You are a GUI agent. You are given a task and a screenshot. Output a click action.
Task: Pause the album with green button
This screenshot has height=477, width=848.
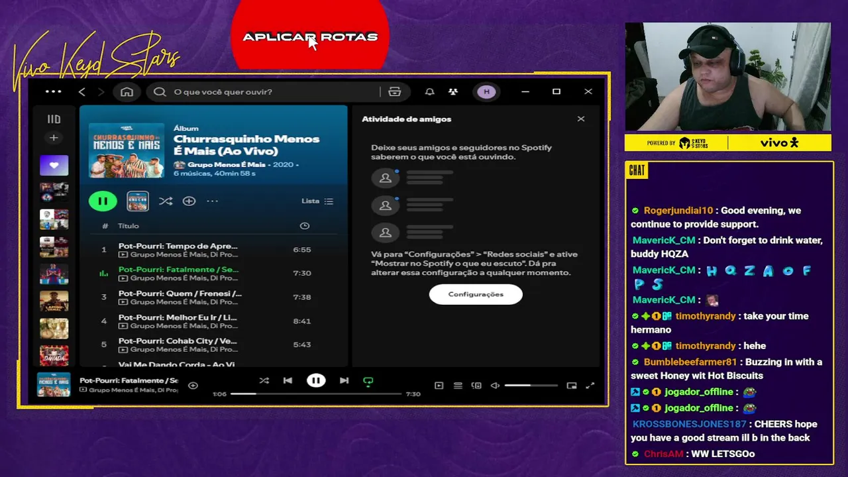(103, 201)
